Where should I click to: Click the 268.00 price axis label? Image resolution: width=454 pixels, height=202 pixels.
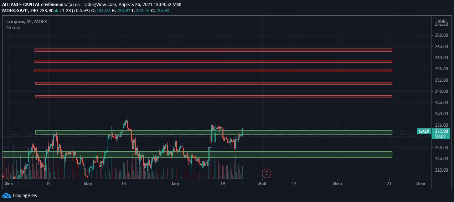pyautogui.click(x=441, y=35)
